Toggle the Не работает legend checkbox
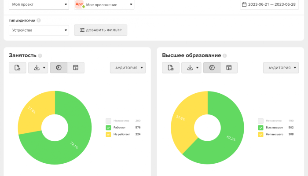Screen dimensions: 308x176 [x=109, y=134]
